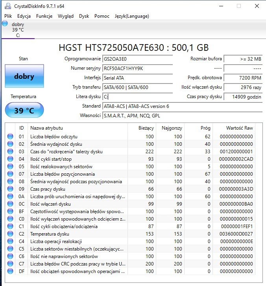
Task: Click status orb of attribute 01 row
Action: coord(10,136)
